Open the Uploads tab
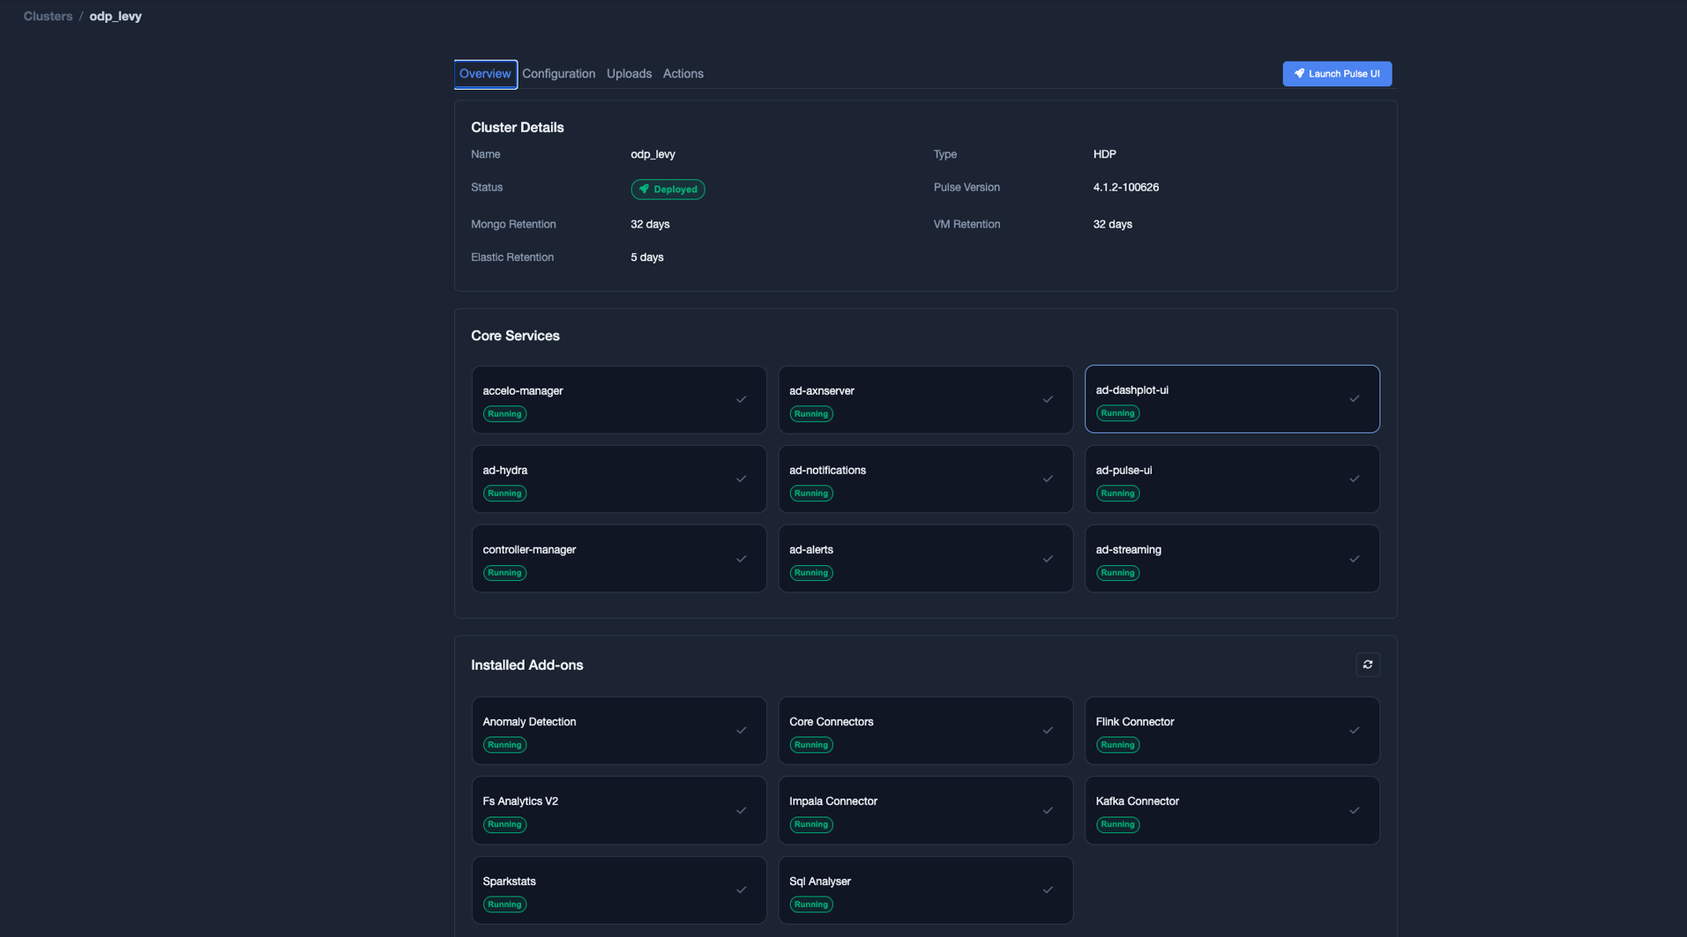 point(629,74)
